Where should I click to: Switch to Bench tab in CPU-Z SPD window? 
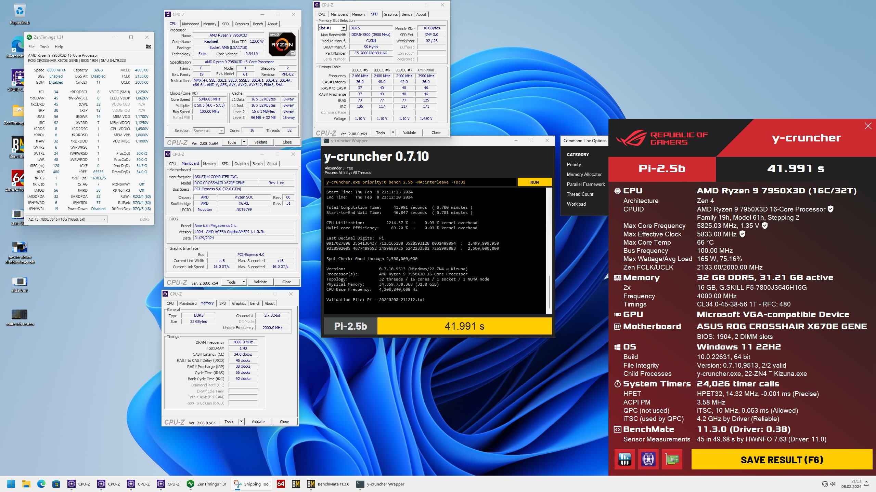click(407, 14)
